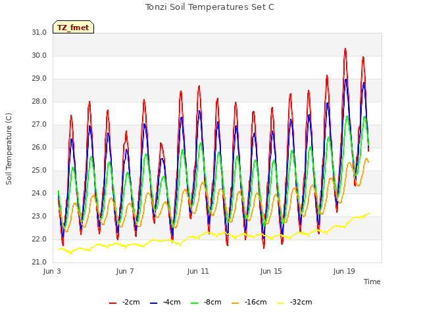
Task: Click the Soil Temperature (C) axis label
Action: [x=9, y=149]
